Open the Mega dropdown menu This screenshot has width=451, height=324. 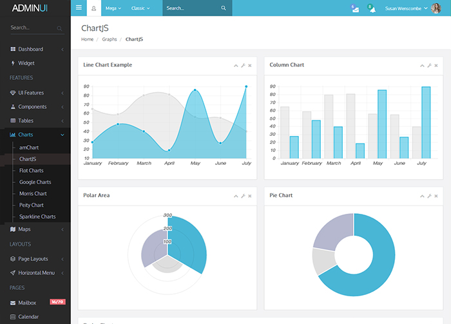coord(113,8)
